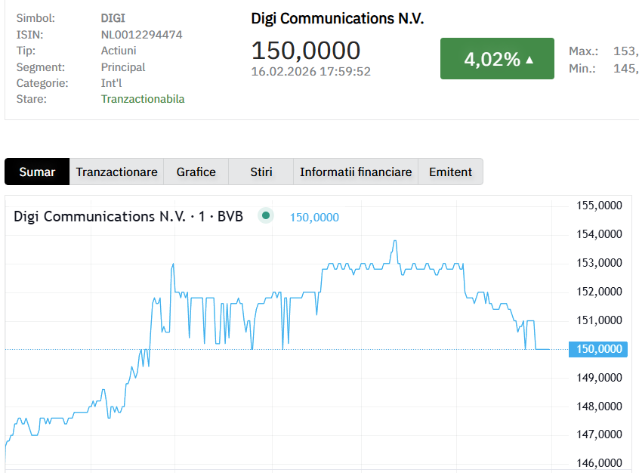Click the blue 150,0000 value in chart legend
This screenshot has width=639, height=473.
tap(314, 217)
